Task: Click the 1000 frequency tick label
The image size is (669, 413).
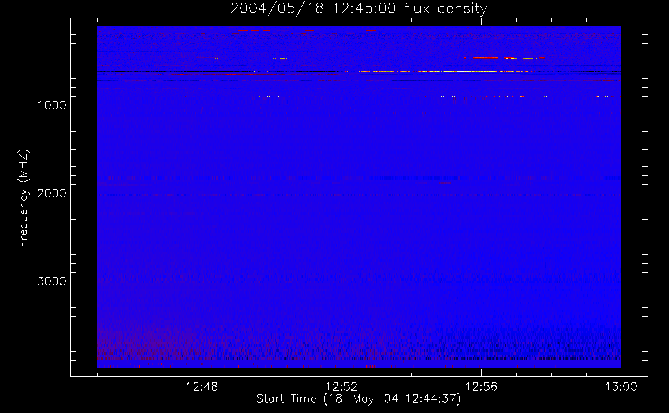Action: [52, 105]
